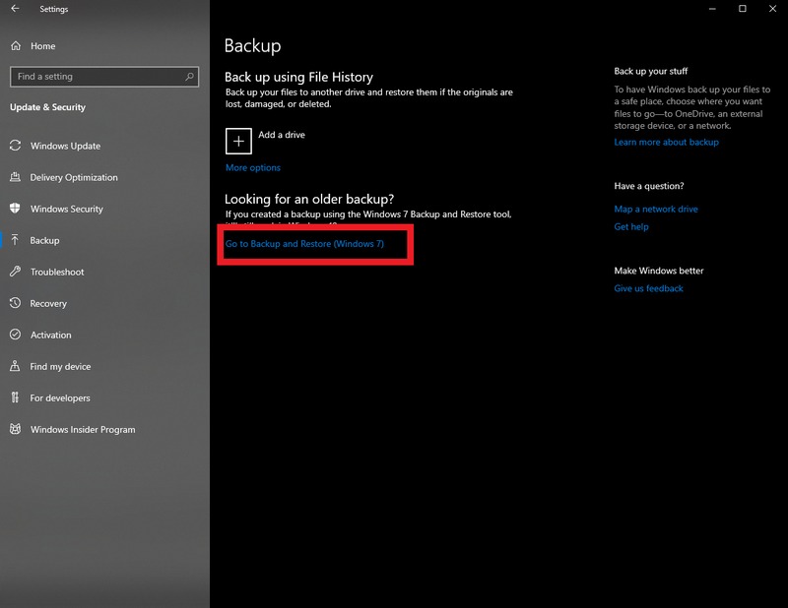Open More options link
This screenshot has width=788, height=608.
point(253,168)
